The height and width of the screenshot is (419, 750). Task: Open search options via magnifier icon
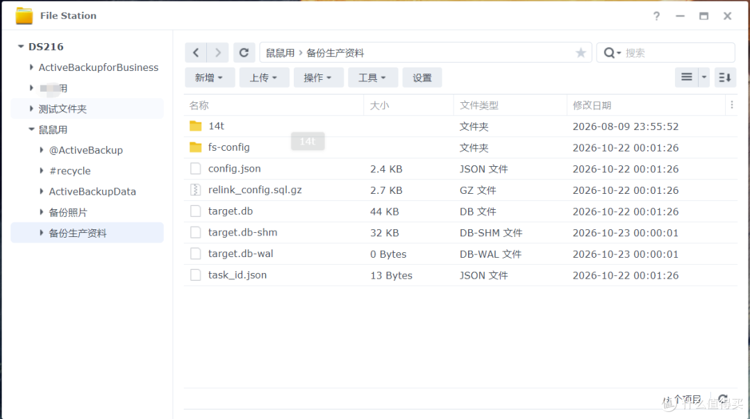(x=611, y=53)
